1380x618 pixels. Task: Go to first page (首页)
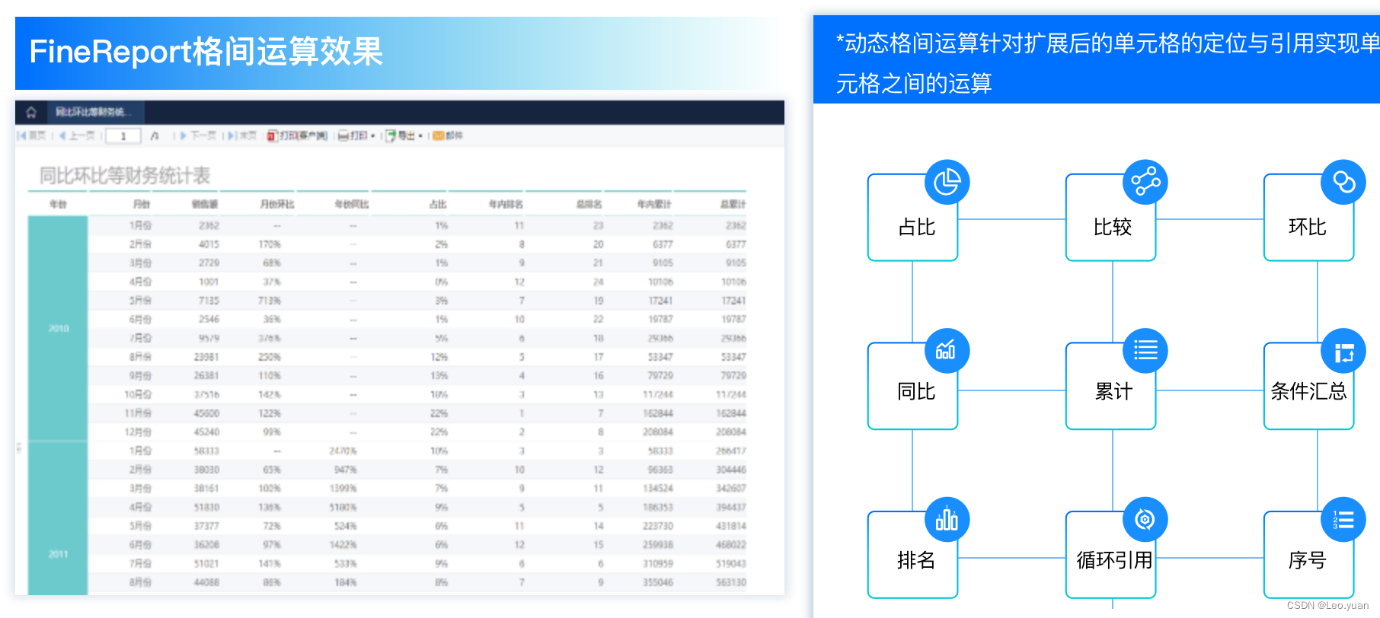[32, 135]
